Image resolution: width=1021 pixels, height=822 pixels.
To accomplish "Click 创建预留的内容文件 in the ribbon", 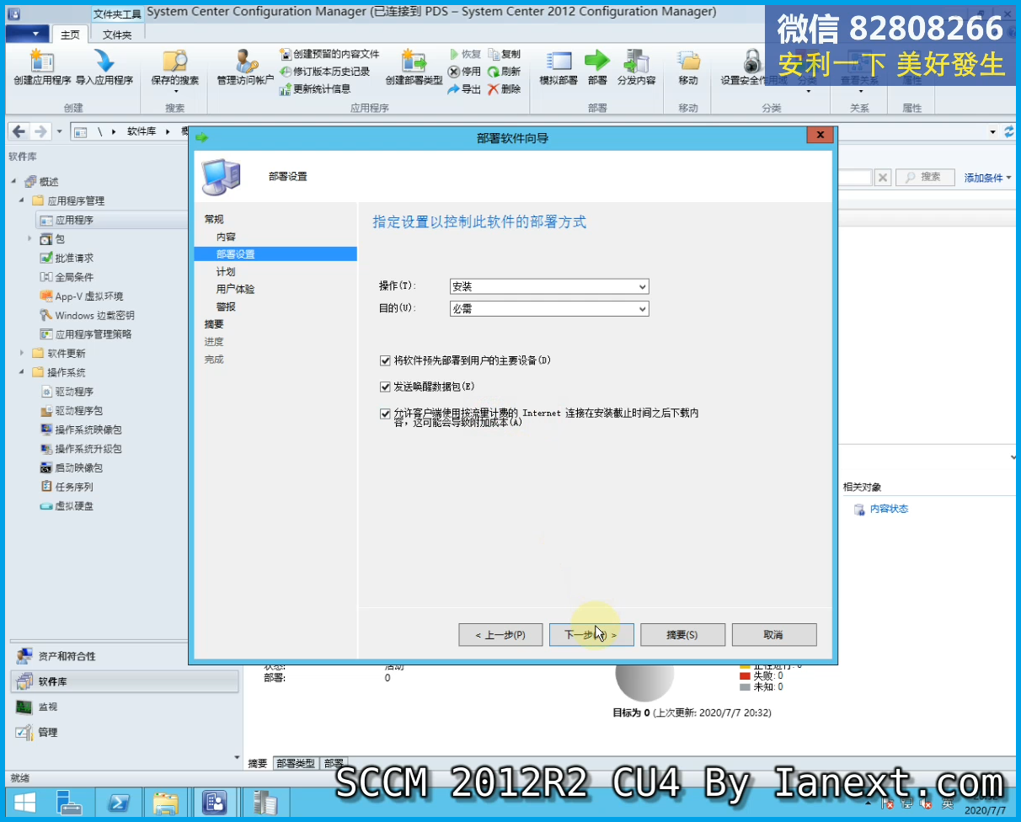I will 329,54.
